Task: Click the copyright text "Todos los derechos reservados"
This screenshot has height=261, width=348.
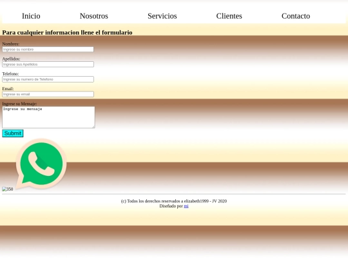Action: tap(155, 201)
